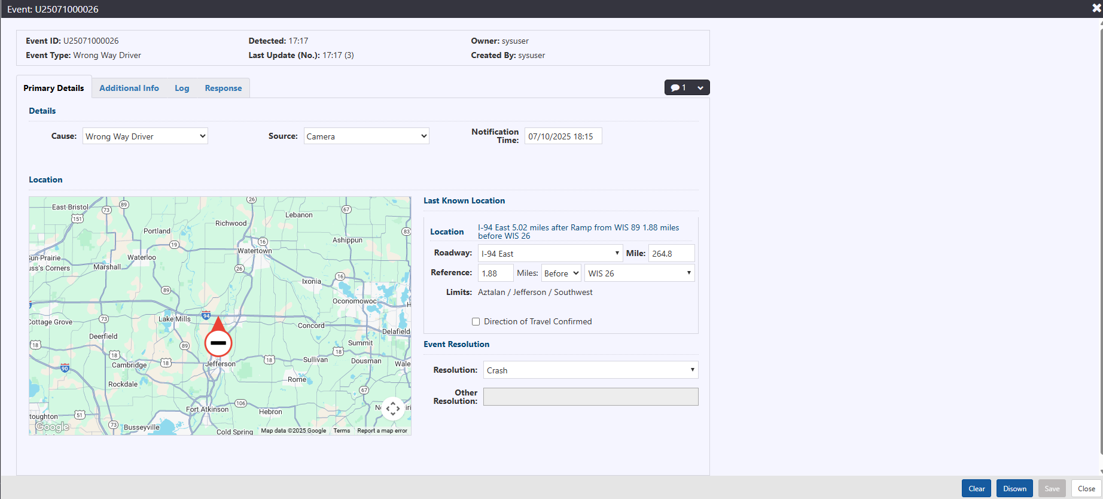The width and height of the screenshot is (1103, 499).
Task: Open the Before/After reference dropdown
Action: click(x=561, y=273)
